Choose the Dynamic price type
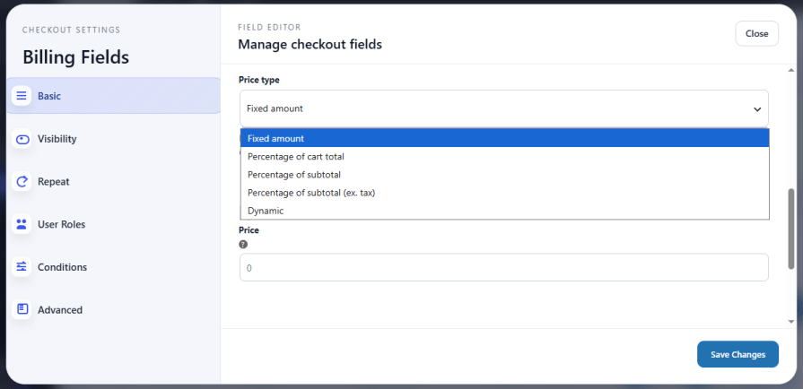 tap(504, 211)
